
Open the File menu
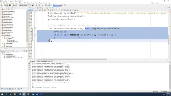(1, 3)
